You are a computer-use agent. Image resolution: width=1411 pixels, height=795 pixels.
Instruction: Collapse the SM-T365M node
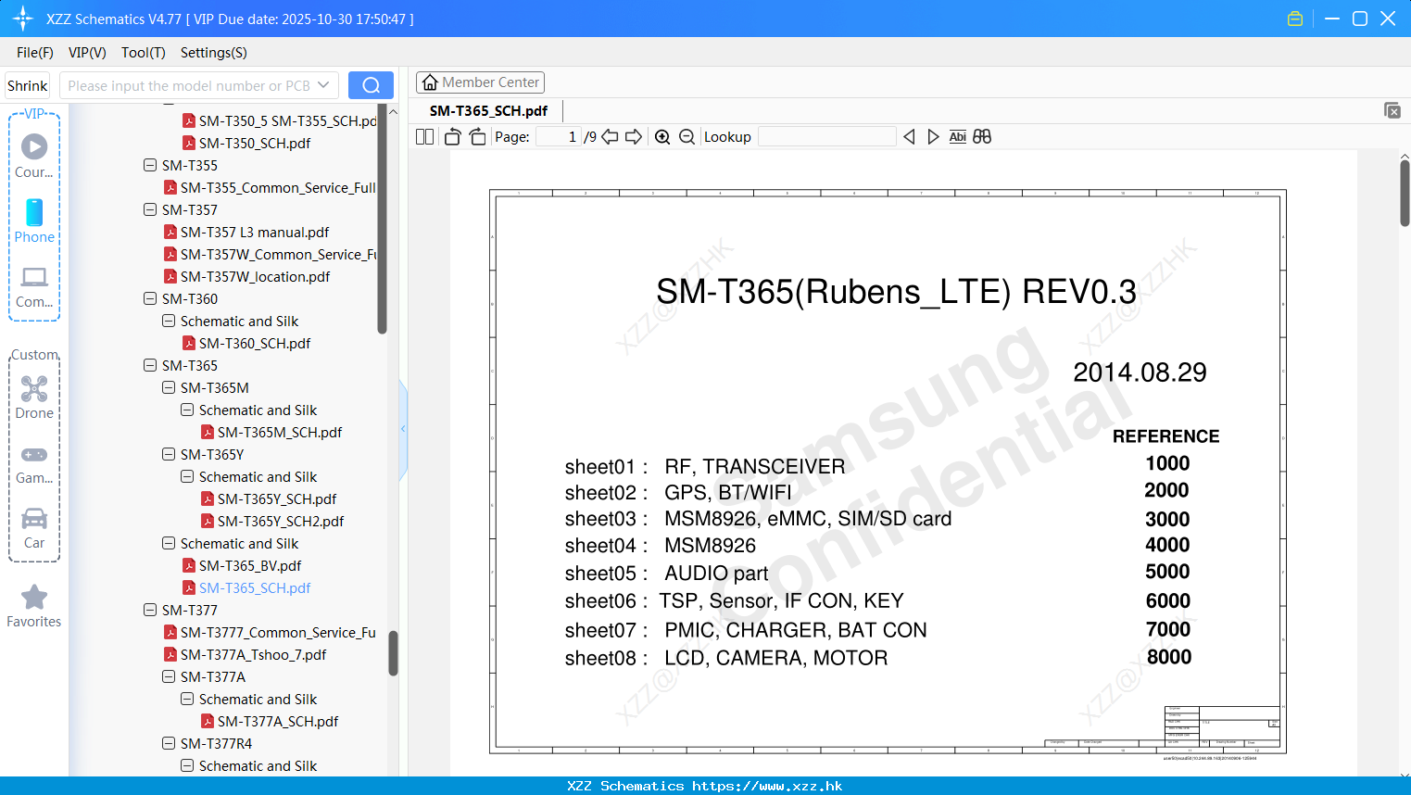169,387
